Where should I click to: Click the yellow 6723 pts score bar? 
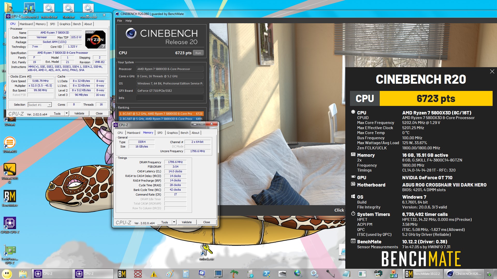(x=436, y=98)
